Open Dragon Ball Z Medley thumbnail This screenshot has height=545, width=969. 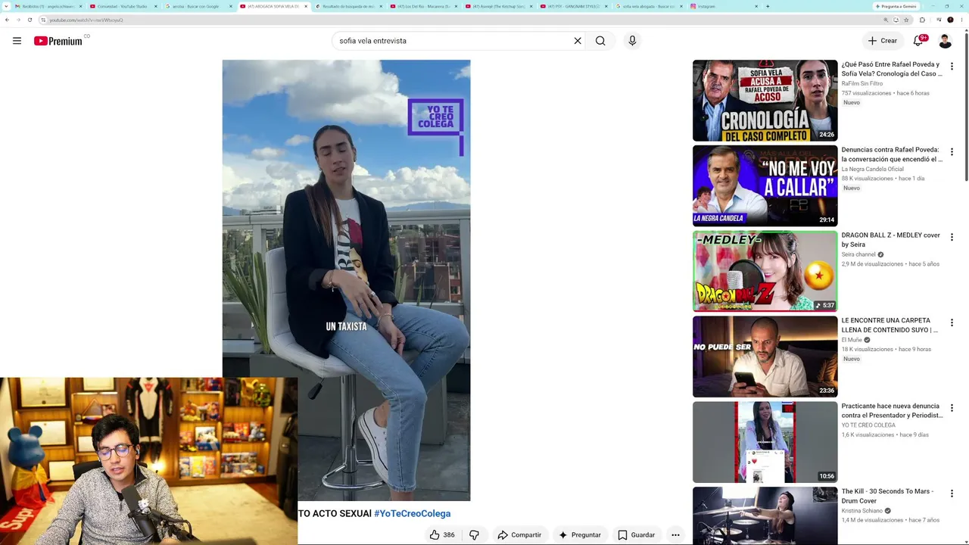coord(765,271)
